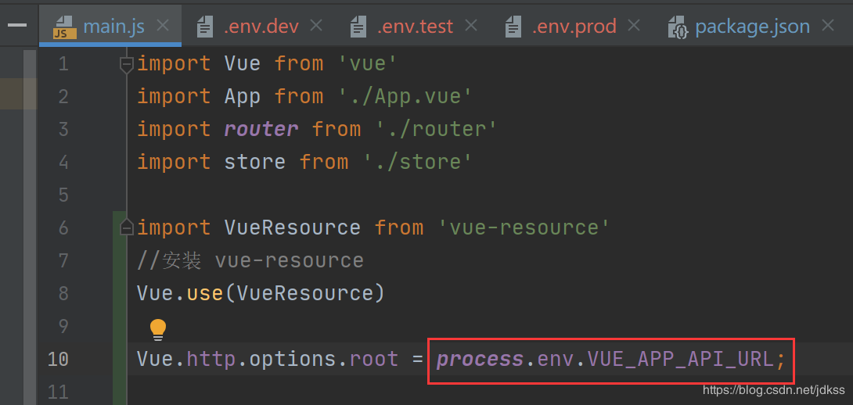
Task: Collapse the import block at line 1
Action: point(126,65)
